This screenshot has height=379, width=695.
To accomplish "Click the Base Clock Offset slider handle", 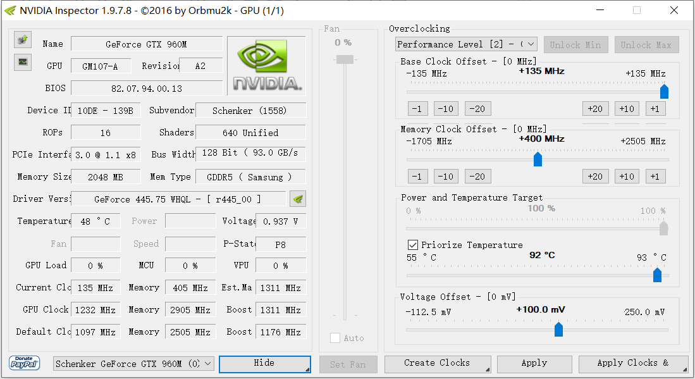I will tap(664, 91).
